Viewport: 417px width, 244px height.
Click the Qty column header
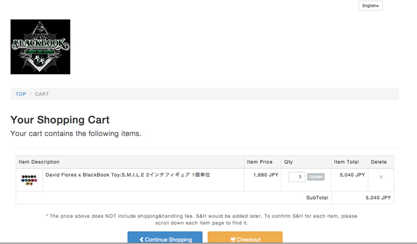click(x=288, y=162)
